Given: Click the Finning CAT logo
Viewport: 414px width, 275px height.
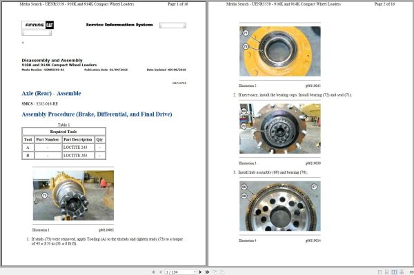Looking at the screenshot, I should pyautogui.click(x=38, y=25).
